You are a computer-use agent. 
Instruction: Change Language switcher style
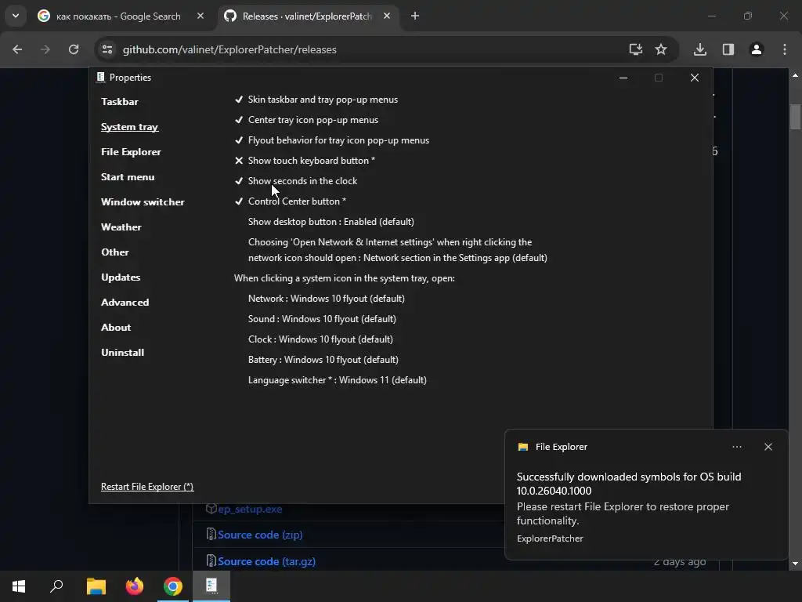[338, 380]
